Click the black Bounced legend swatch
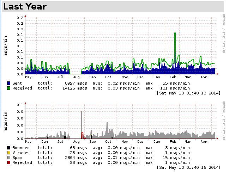Screen dimensions: 229x172 [9, 148]
